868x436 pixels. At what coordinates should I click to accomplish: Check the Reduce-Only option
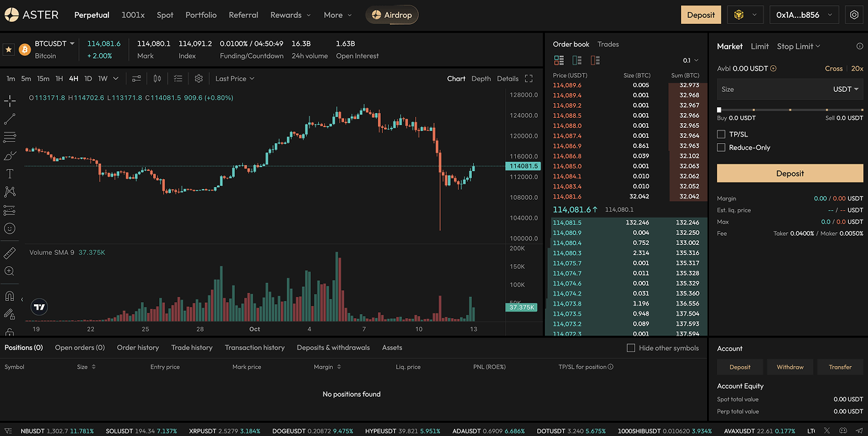click(x=721, y=147)
